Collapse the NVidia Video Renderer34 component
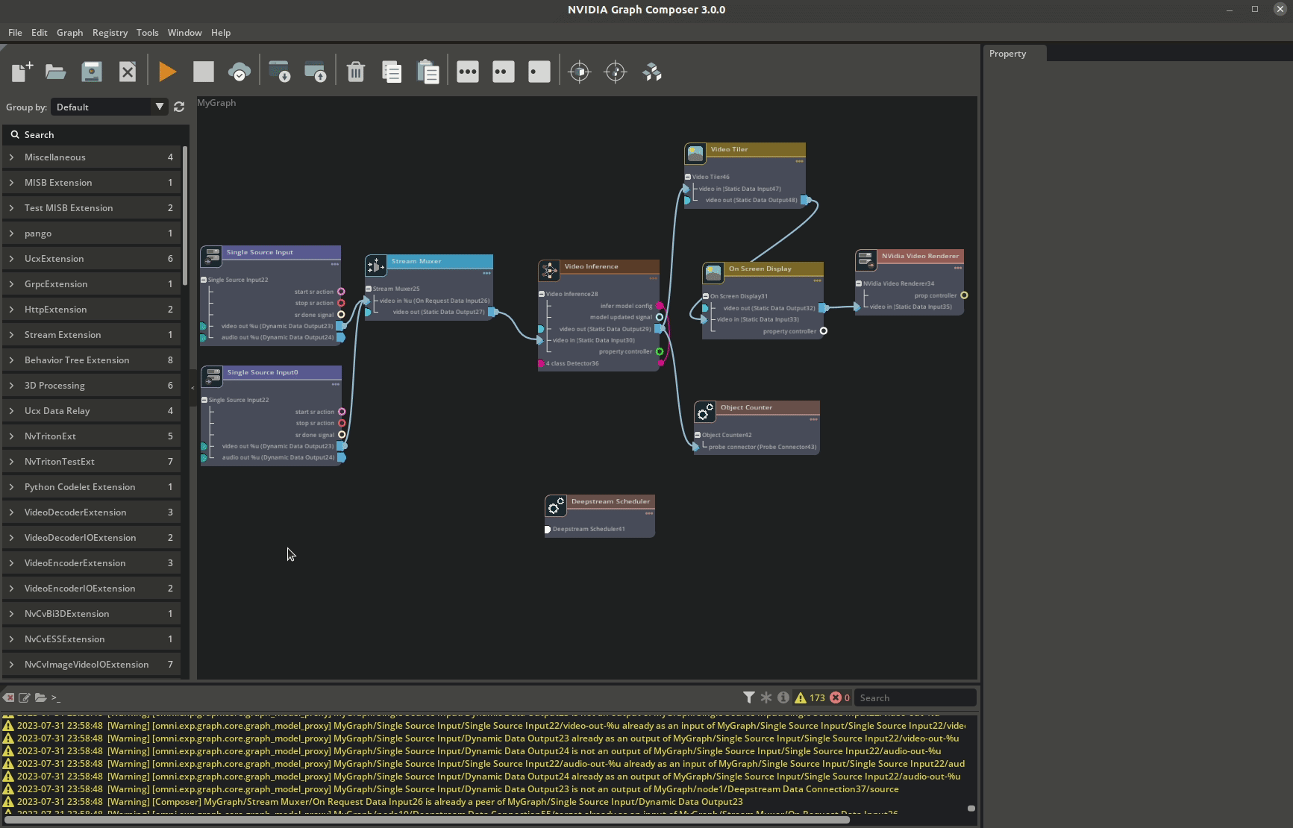Image resolution: width=1293 pixels, height=828 pixels. [859, 283]
